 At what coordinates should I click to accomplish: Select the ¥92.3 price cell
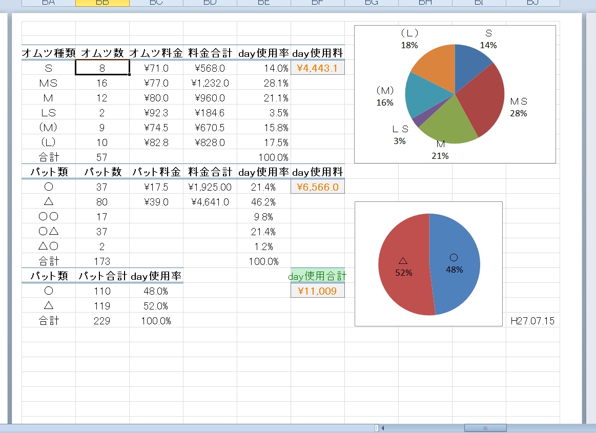156,113
